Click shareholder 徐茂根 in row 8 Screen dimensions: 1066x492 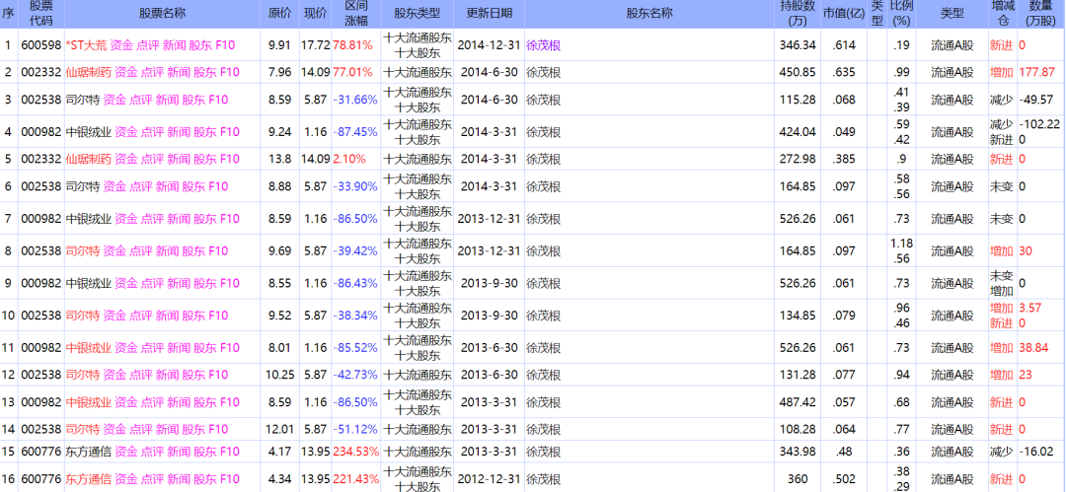[543, 251]
